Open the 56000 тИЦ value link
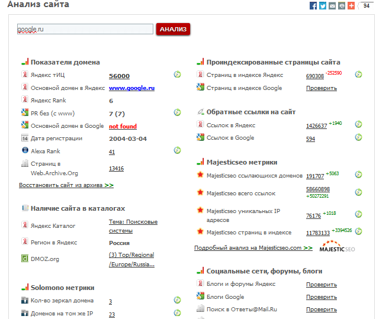The image size is (376, 319). pos(119,76)
